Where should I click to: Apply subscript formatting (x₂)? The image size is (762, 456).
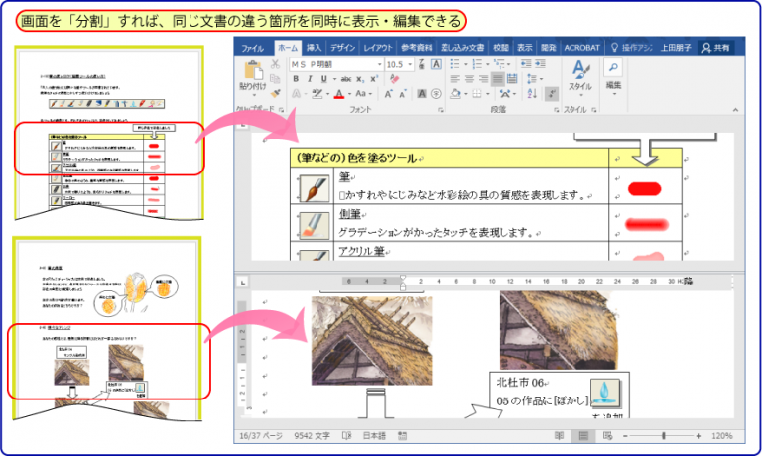pyautogui.click(x=360, y=79)
